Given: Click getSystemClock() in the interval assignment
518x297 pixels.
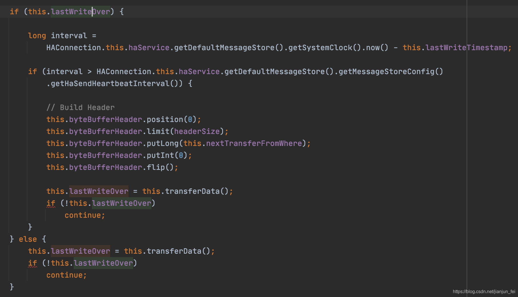Looking at the screenshot, I should pyautogui.click(x=325, y=48).
